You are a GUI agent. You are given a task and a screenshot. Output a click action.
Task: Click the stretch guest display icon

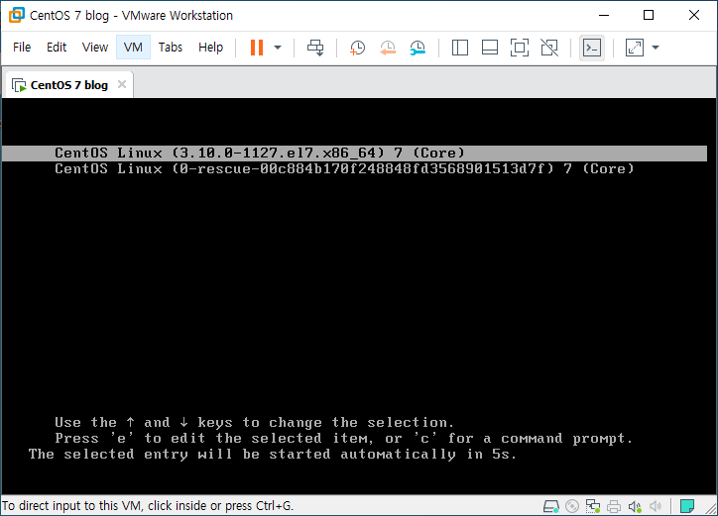point(635,48)
